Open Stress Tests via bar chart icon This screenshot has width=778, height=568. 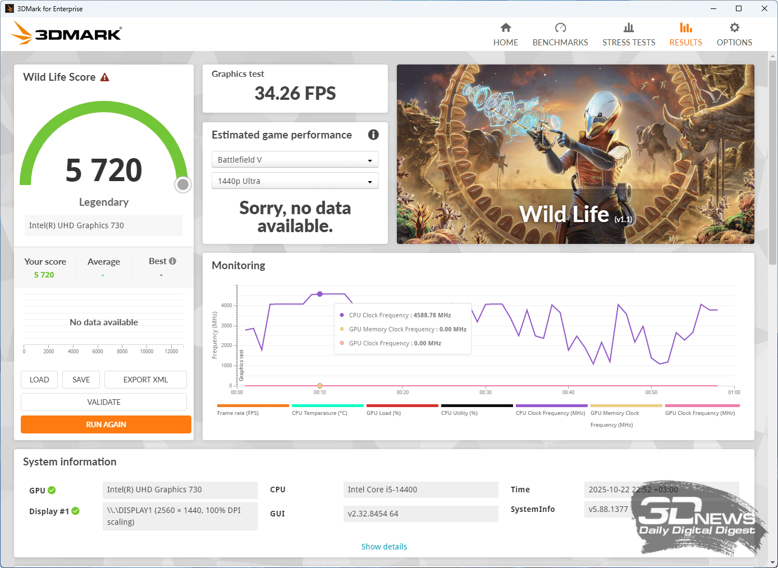pyautogui.click(x=629, y=28)
